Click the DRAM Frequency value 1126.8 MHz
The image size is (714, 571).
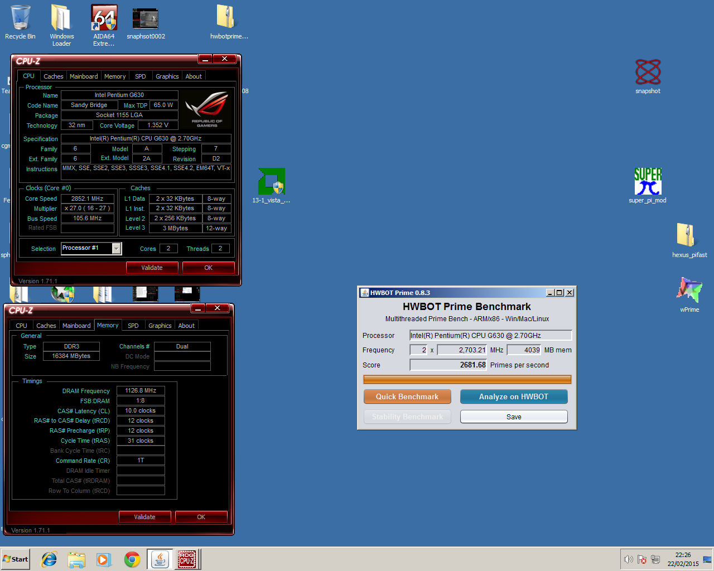tap(141, 390)
